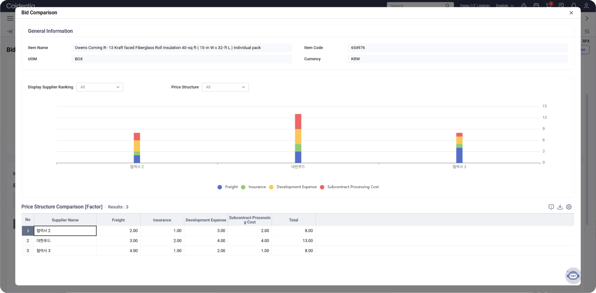Image resolution: width=596 pixels, height=293 pixels.
Task: Open the user profile icon
Action: tap(586, 6)
